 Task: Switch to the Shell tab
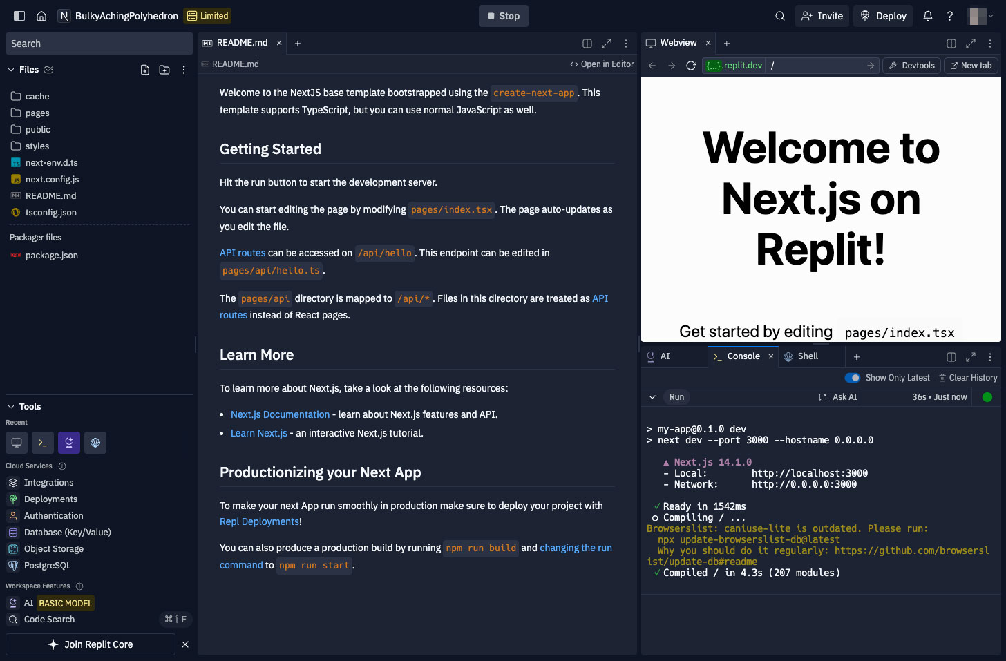coord(807,356)
